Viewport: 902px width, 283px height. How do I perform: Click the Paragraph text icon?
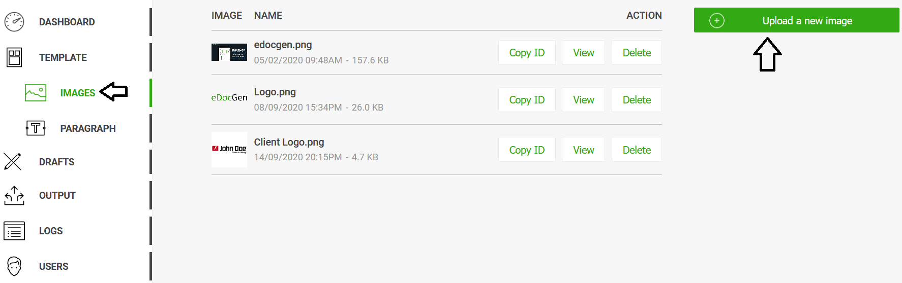coord(36,128)
